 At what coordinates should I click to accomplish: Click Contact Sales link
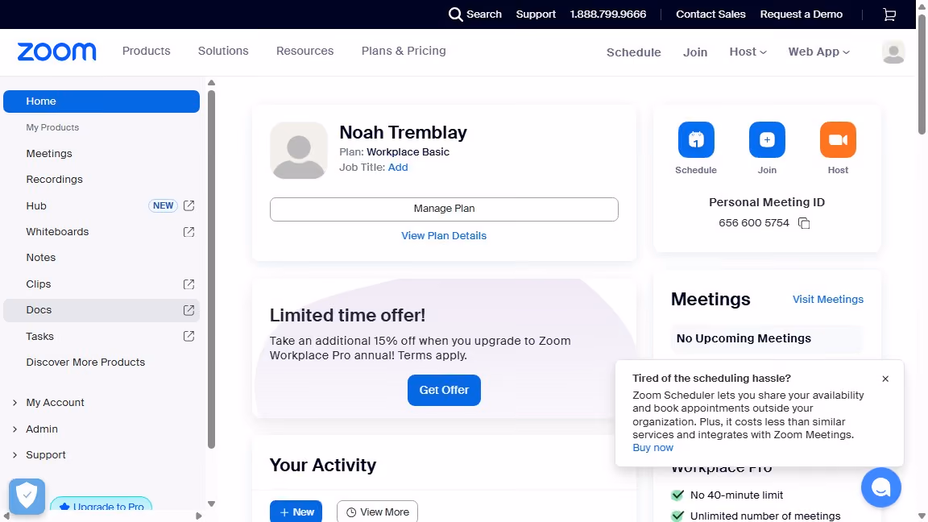click(710, 14)
